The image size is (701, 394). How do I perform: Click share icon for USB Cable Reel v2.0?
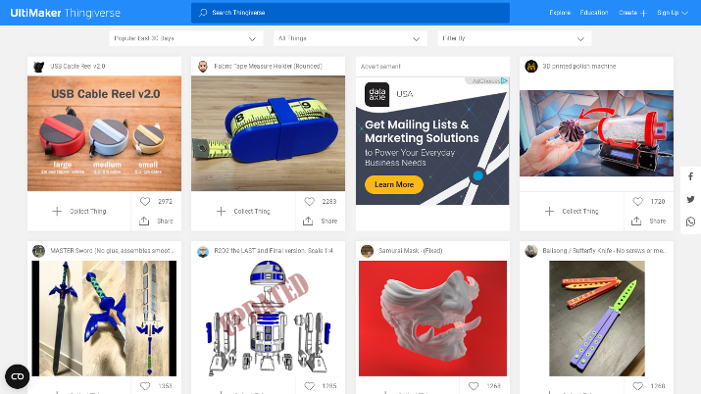[x=144, y=221]
